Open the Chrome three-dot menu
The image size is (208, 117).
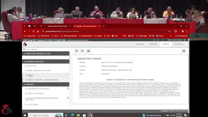tap(187, 32)
